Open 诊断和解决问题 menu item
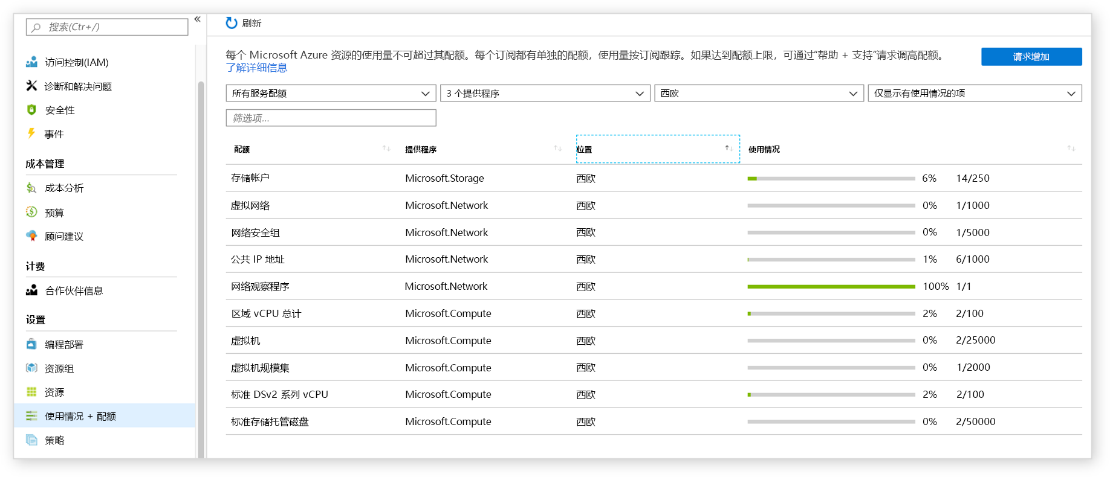Screen dimensions: 1110x477 [78, 86]
